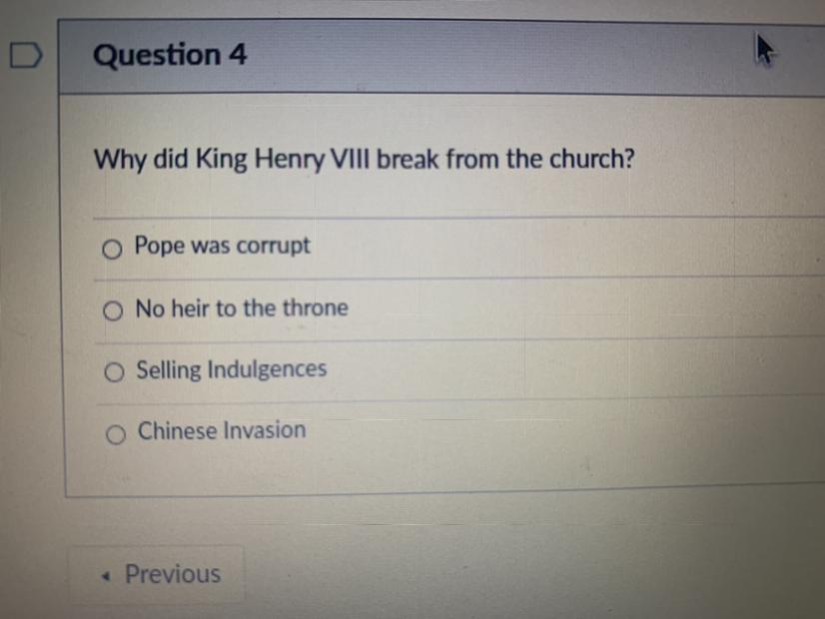Click the word "Invasion" in the fourth answer
Viewport: 825px width, 619px height.
pos(264,431)
